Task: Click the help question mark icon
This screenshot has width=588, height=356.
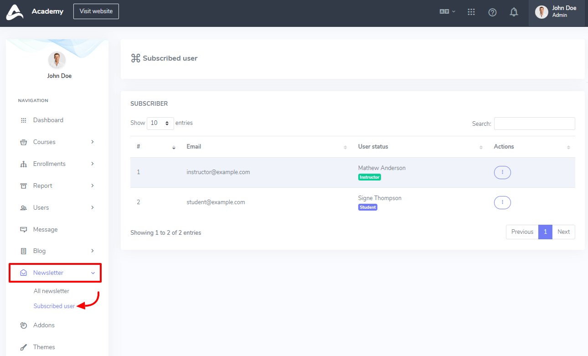Action: (492, 12)
